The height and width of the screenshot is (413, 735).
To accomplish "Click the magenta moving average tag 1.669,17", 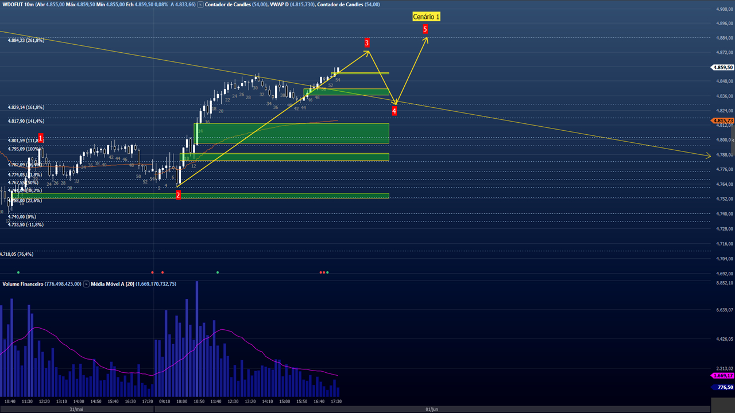I will pos(722,375).
